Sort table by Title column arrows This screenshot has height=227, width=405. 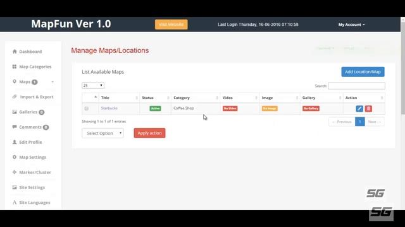pyautogui.click(x=137, y=98)
